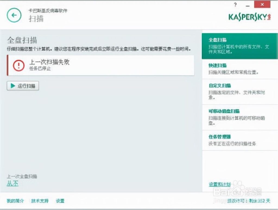Open 设置 from the bottom toolbar
This screenshot has width=278, height=210.
click(60, 201)
